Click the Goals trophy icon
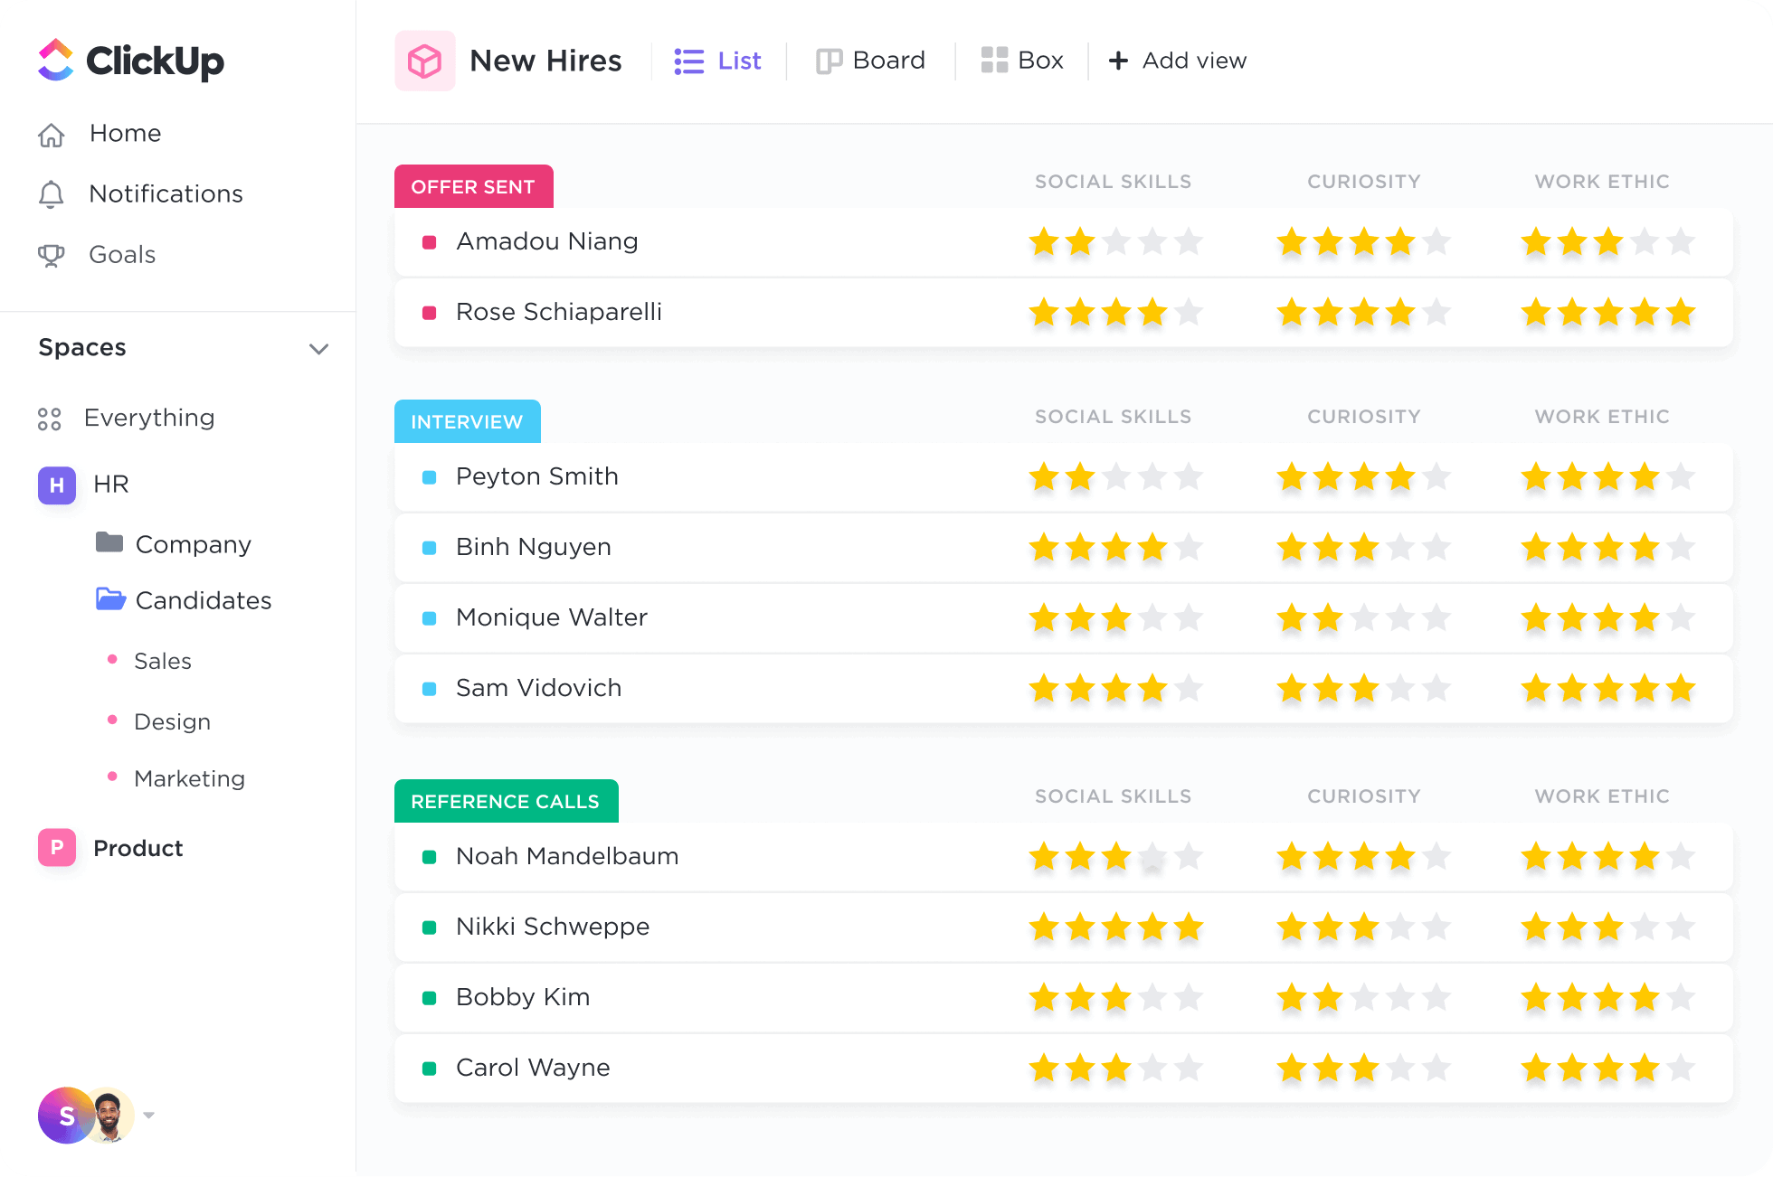1773x1177 pixels. point(52,255)
